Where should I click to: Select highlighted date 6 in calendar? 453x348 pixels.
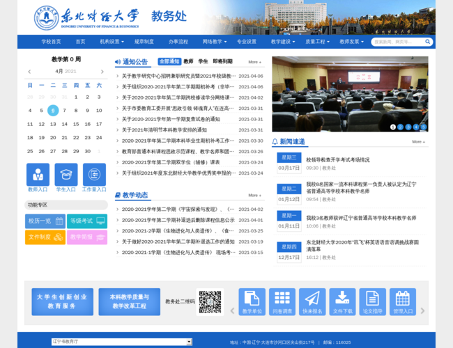53,111
